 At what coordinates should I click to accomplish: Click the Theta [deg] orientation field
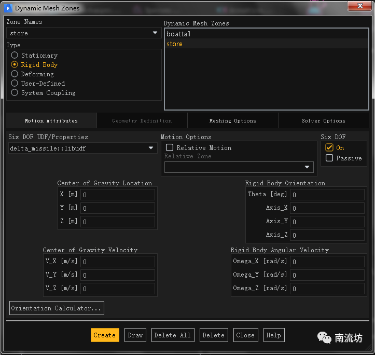pyautogui.click(x=328, y=195)
